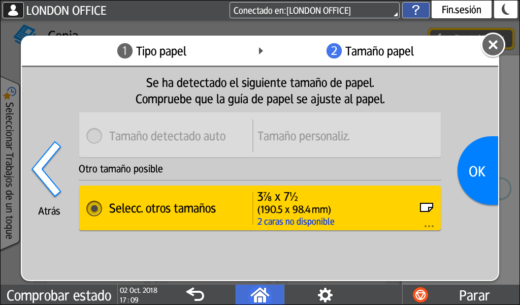
Task: Select step 2 'Tamaño papel'
Action: click(x=370, y=51)
